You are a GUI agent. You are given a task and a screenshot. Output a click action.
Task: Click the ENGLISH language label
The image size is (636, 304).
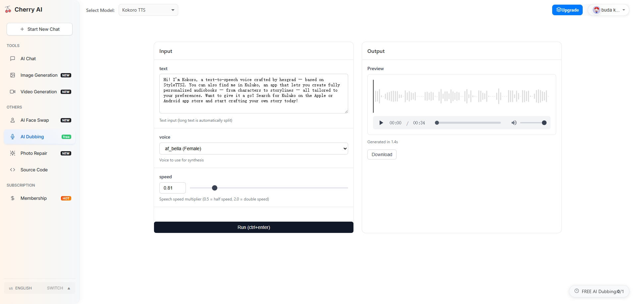tap(24, 288)
